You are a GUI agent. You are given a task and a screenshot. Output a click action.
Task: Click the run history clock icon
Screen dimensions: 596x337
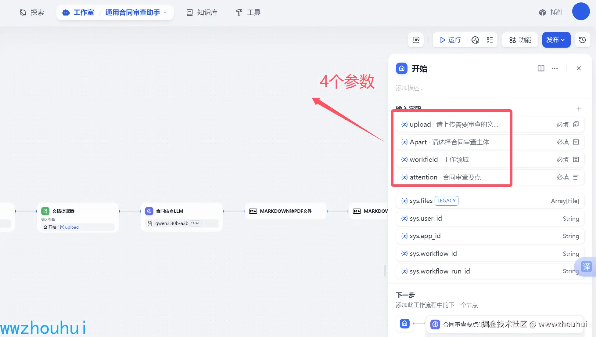pyautogui.click(x=475, y=40)
